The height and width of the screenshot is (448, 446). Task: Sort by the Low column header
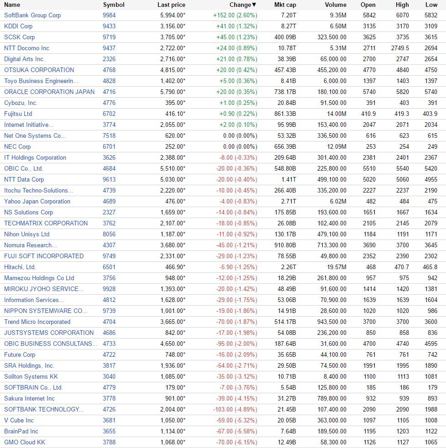431,5
